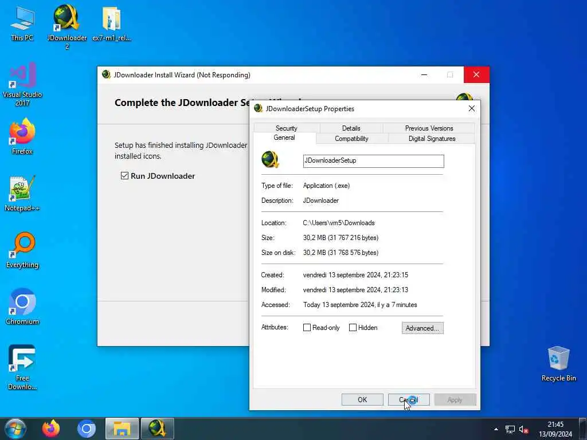Screen dimensions: 587x440
Task: Click the Created date value 21:23:15
Action: [355, 275]
